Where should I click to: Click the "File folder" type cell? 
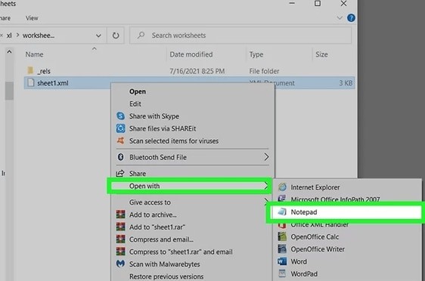[264, 71]
